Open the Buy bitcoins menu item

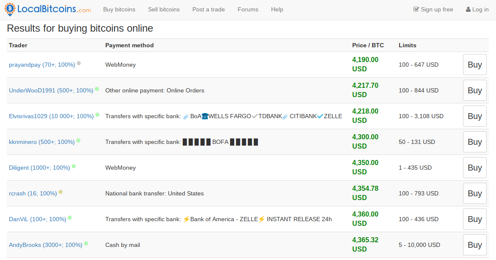pyautogui.click(x=119, y=9)
